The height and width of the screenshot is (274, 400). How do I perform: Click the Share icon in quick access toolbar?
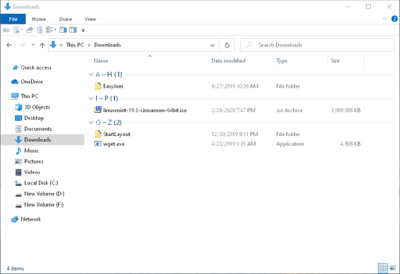point(30,30)
